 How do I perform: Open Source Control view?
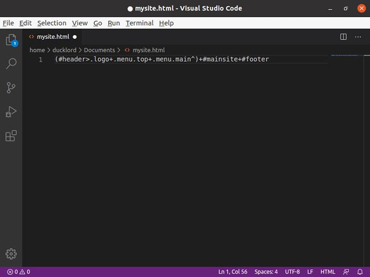tap(11, 88)
